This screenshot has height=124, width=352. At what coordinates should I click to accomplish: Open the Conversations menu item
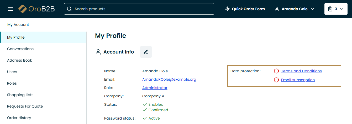pyautogui.click(x=20, y=49)
